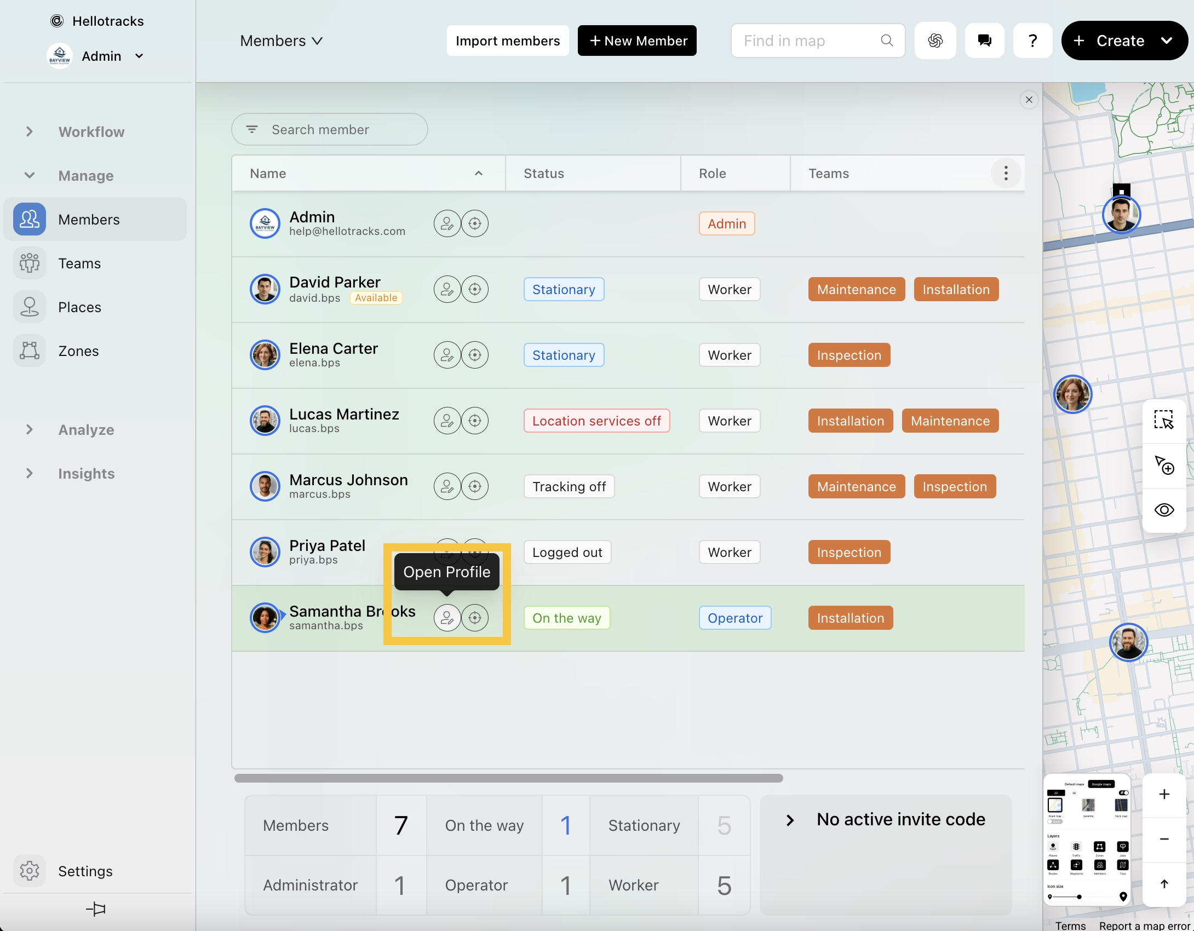Click the horizontal scrollbar under table
The height and width of the screenshot is (931, 1194).
click(508, 778)
